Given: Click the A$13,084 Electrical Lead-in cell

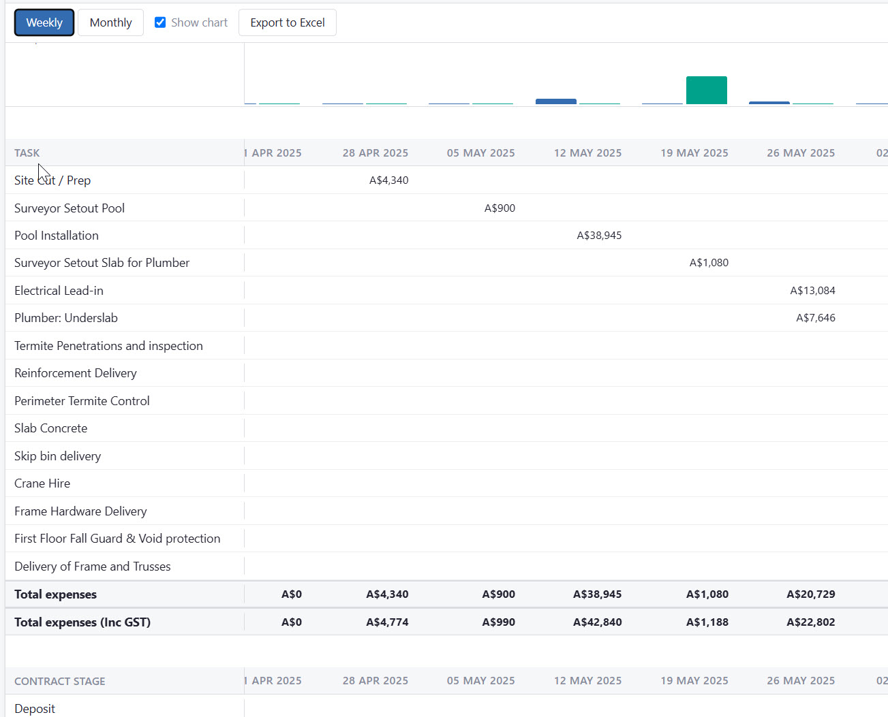Looking at the screenshot, I should click(812, 291).
